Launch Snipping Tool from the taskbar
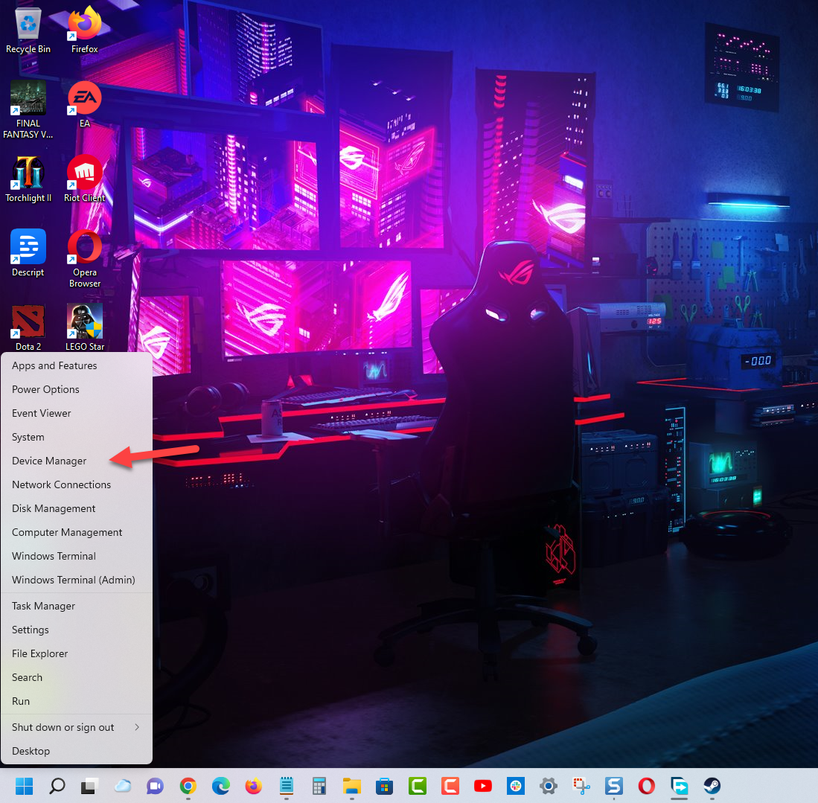This screenshot has height=803, width=818. pos(581,786)
